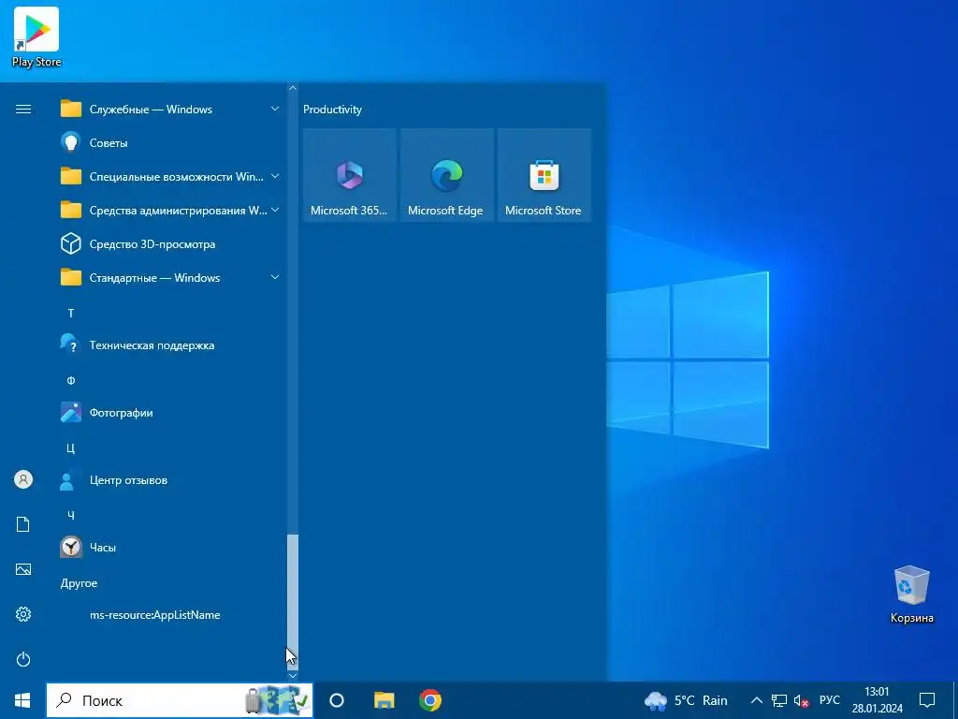This screenshot has width=958, height=719.
Task: Click the letter Ц section header
Action: tap(71, 448)
